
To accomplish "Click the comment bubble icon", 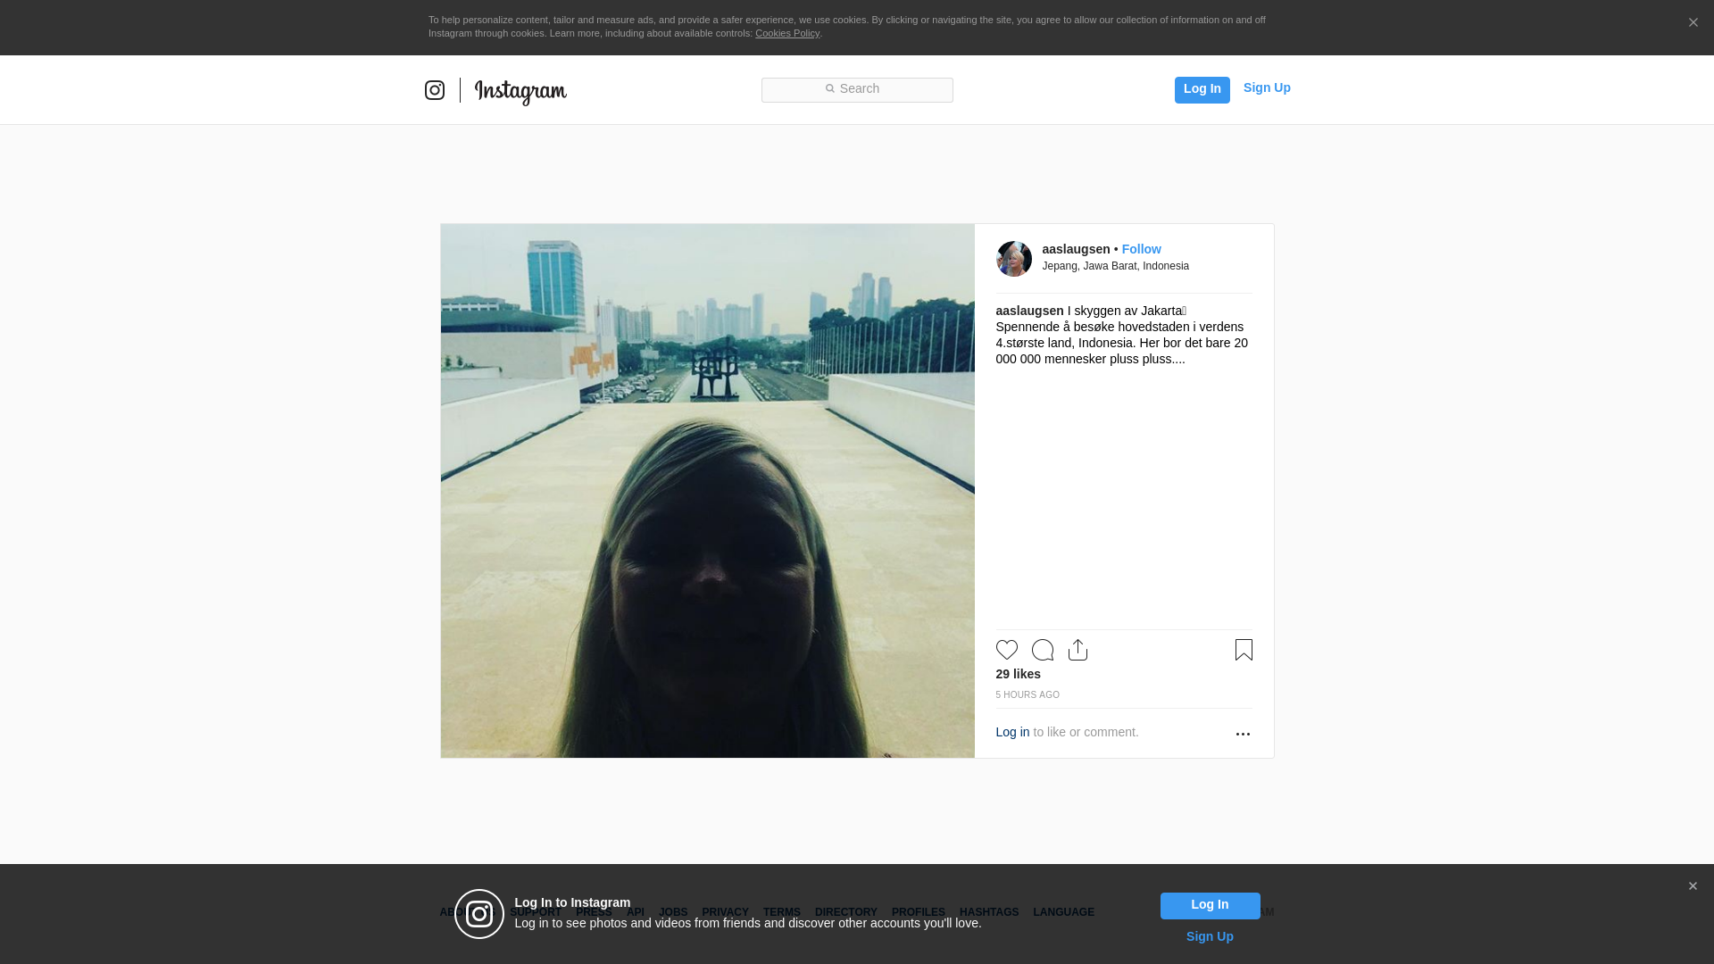I will tap(1042, 650).
